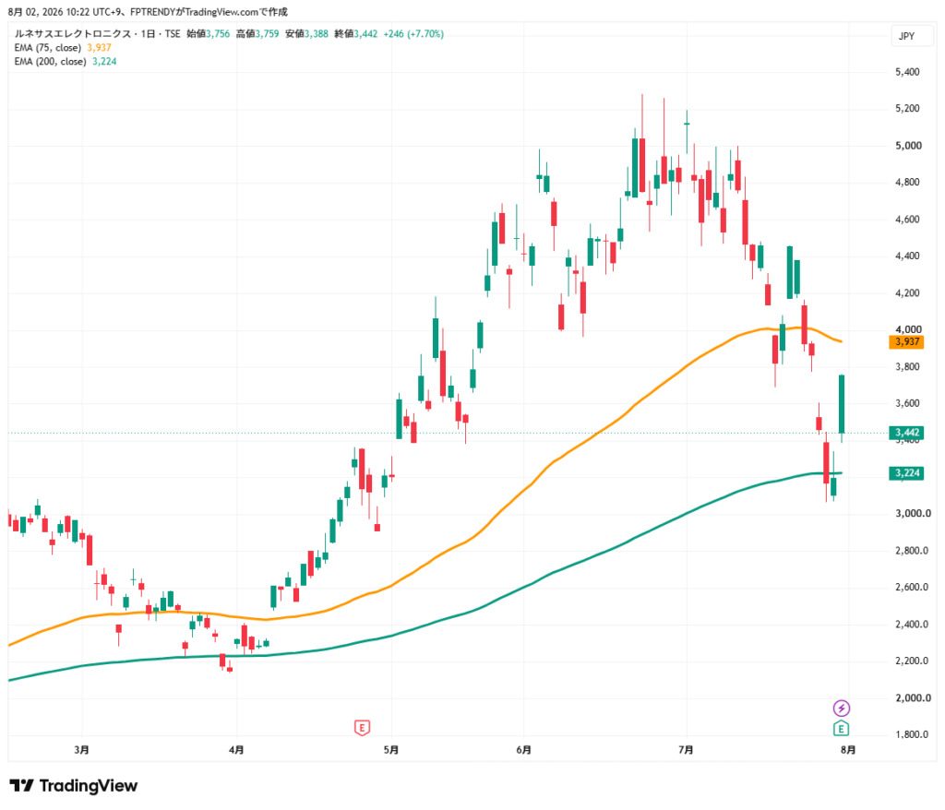Click the orange 3,937 price label
The height and width of the screenshot is (810, 945).
click(x=906, y=341)
